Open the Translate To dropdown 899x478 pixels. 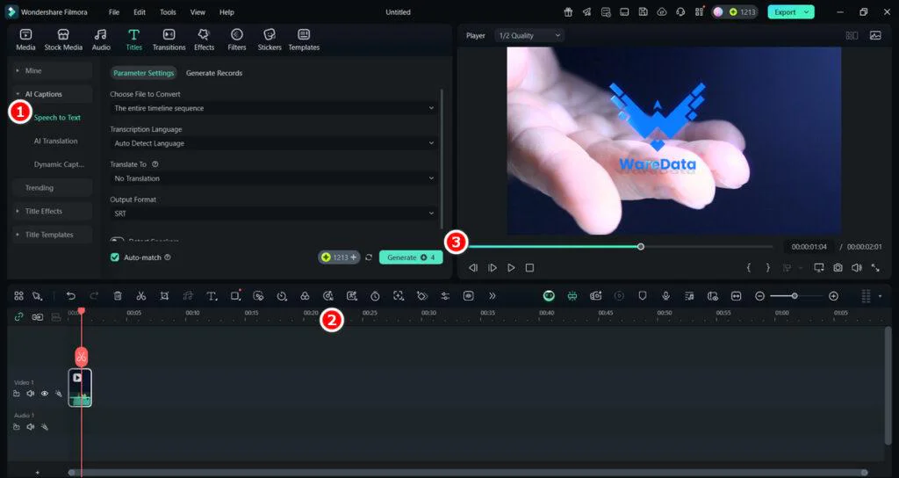click(x=274, y=178)
